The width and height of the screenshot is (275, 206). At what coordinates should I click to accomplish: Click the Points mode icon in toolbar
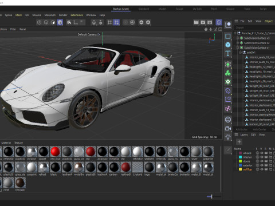39,22
